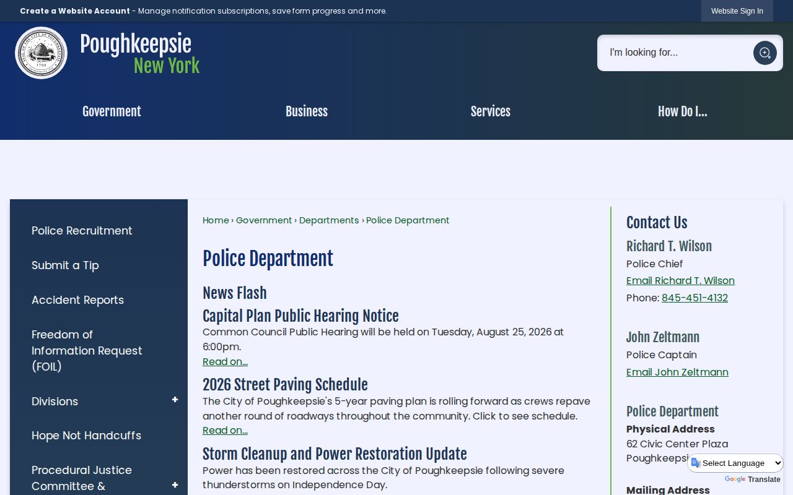This screenshot has width=793, height=495.
Task: Expand the Divisions sidebar submenu
Action: (x=175, y=400)
